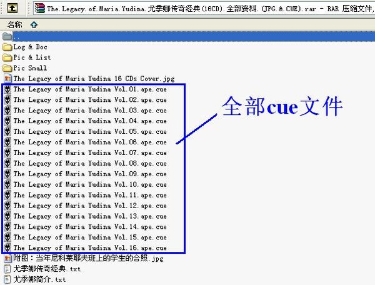Click the cue icon of Vol.02.ape.cue
The width and height of the screenshot is (375, 285).
pyautogui.click(x=7, y=100)
